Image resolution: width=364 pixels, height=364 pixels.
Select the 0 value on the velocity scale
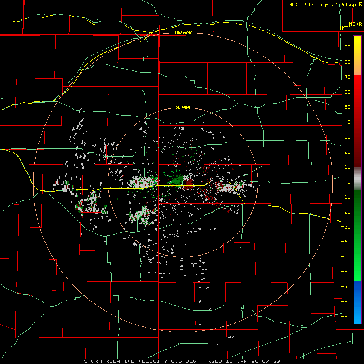tap(349, 182)
